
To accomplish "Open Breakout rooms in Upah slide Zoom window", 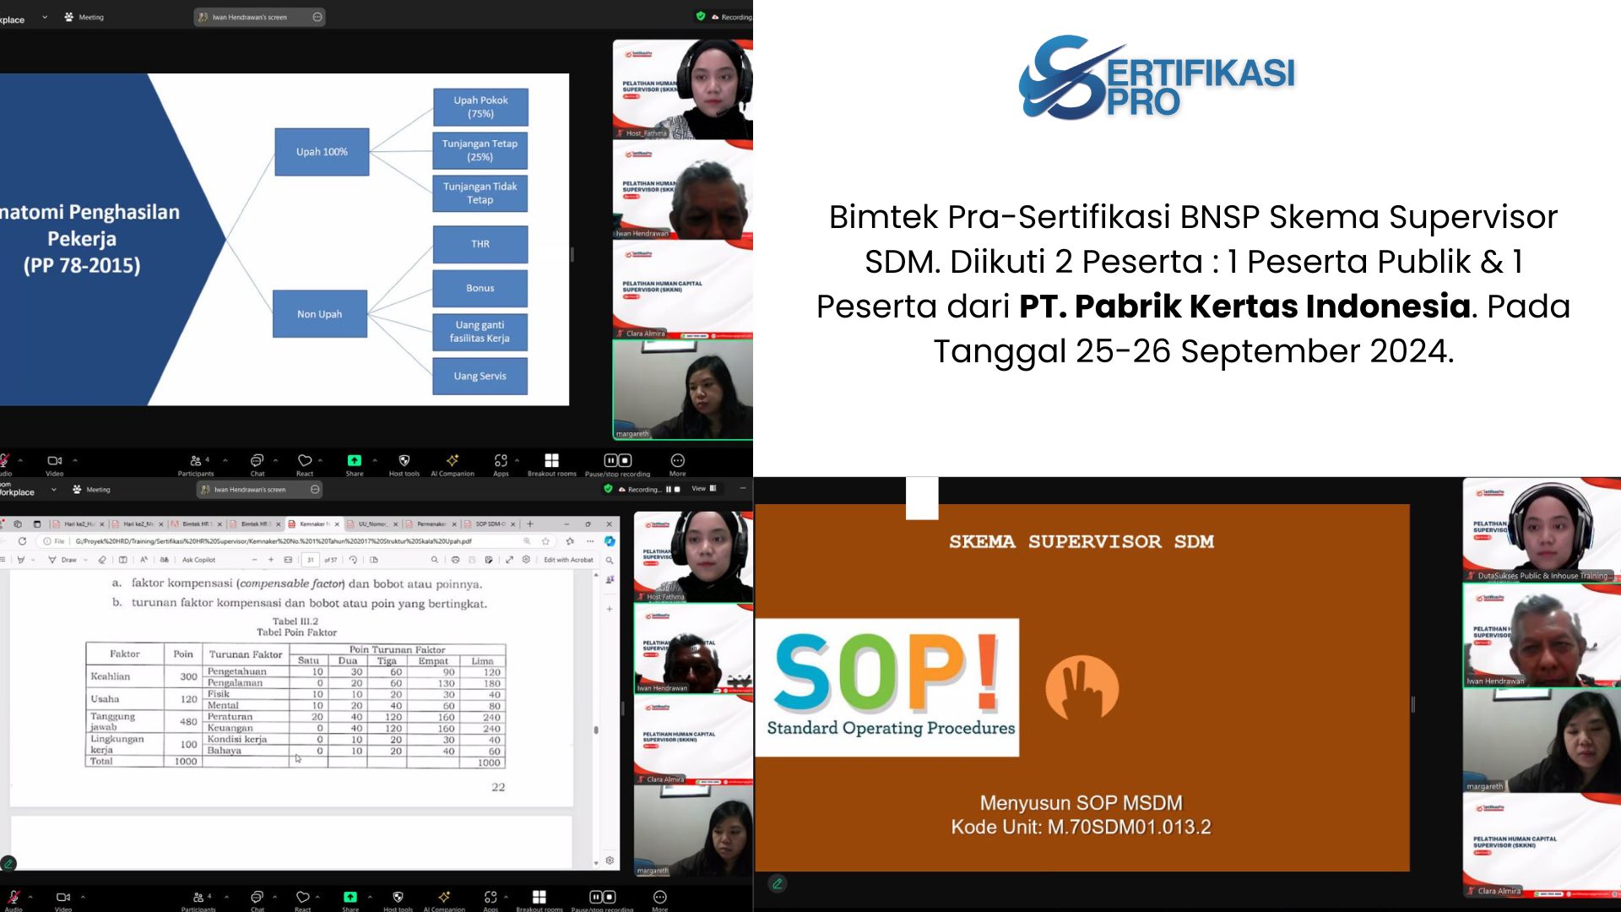I will pos(551,464).
